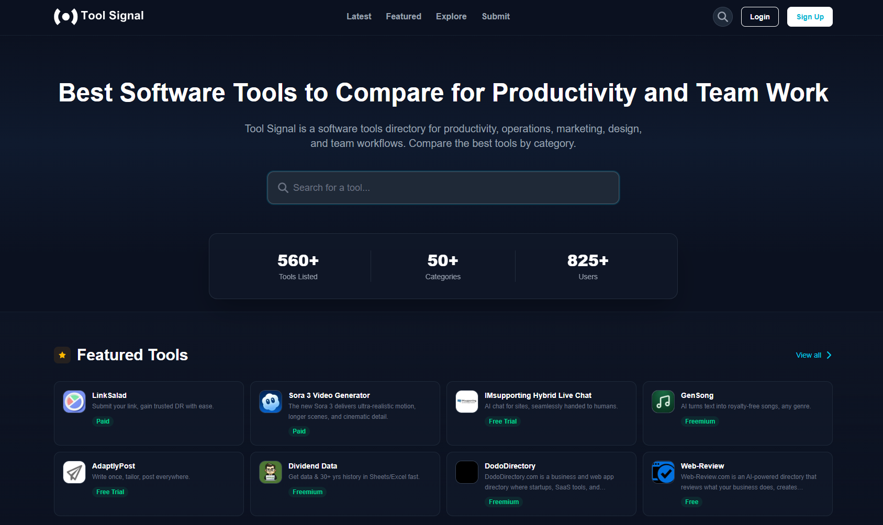883x525 pixels.
Task: Click the star icon beside Featured Tools
Action: tap(62, 355)
